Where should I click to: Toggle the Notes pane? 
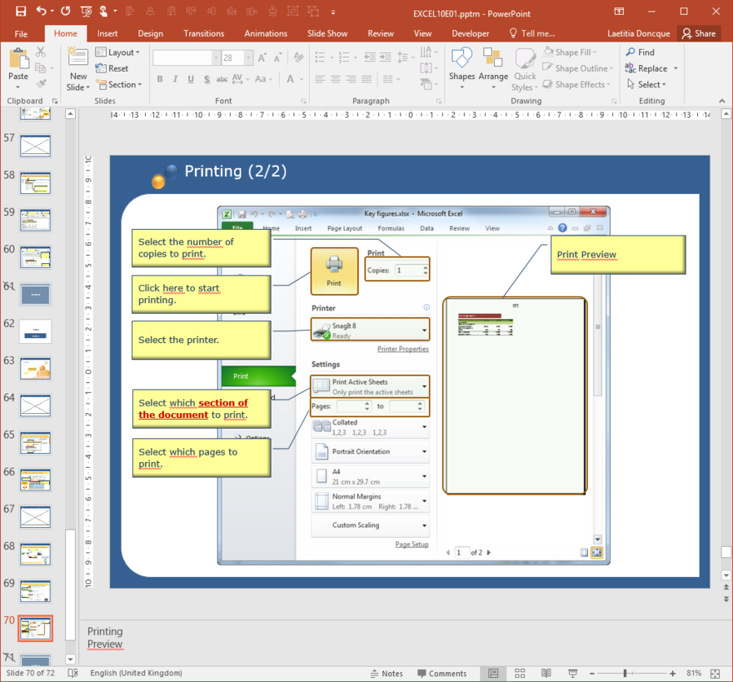click(386, 673)
